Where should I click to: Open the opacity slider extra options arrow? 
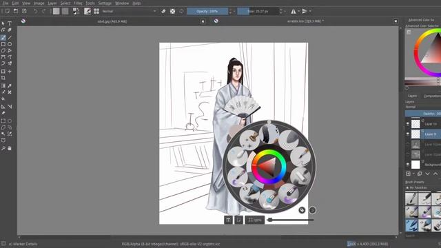(234, 11)
